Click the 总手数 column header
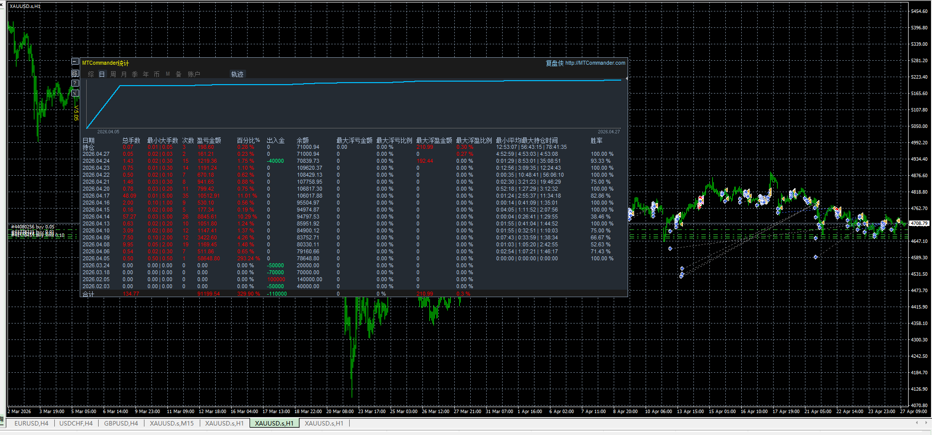This screenshot has width=932, height=435. pyautogui.click(x=132, y=140)
